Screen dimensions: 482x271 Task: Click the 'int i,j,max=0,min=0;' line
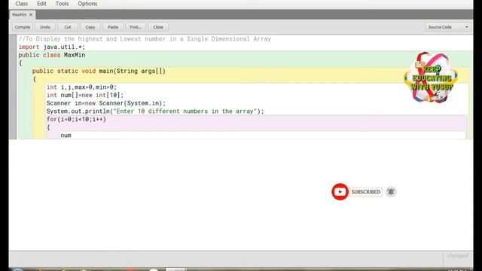82,87
